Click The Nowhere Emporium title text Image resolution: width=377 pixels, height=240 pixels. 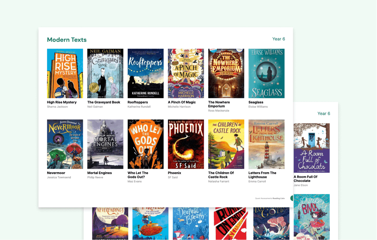click(219, 104)
